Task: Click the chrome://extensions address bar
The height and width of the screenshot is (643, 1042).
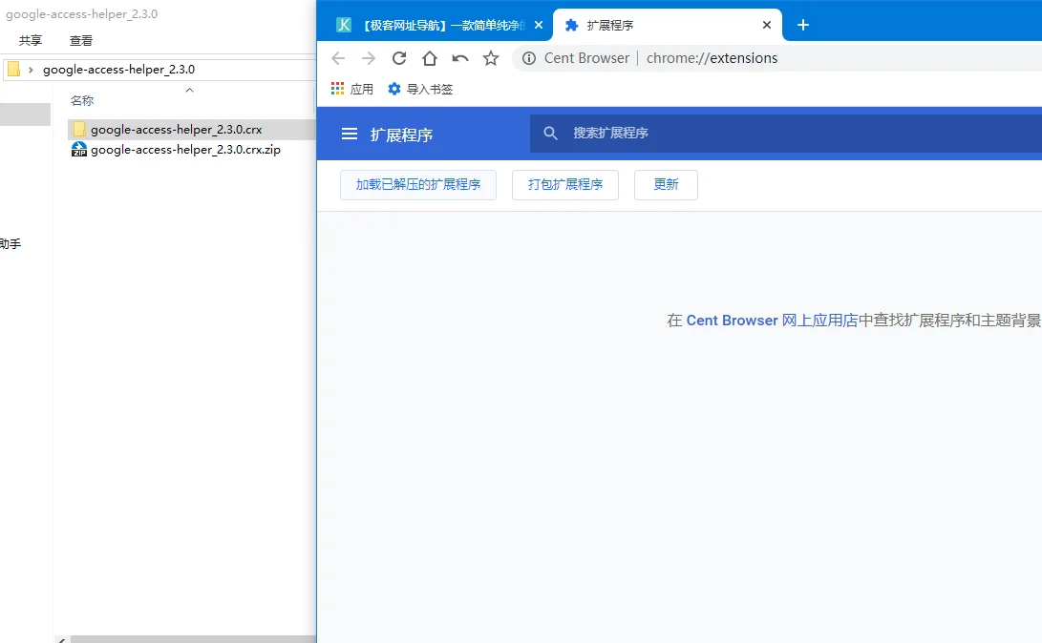Action: [712, 58]
